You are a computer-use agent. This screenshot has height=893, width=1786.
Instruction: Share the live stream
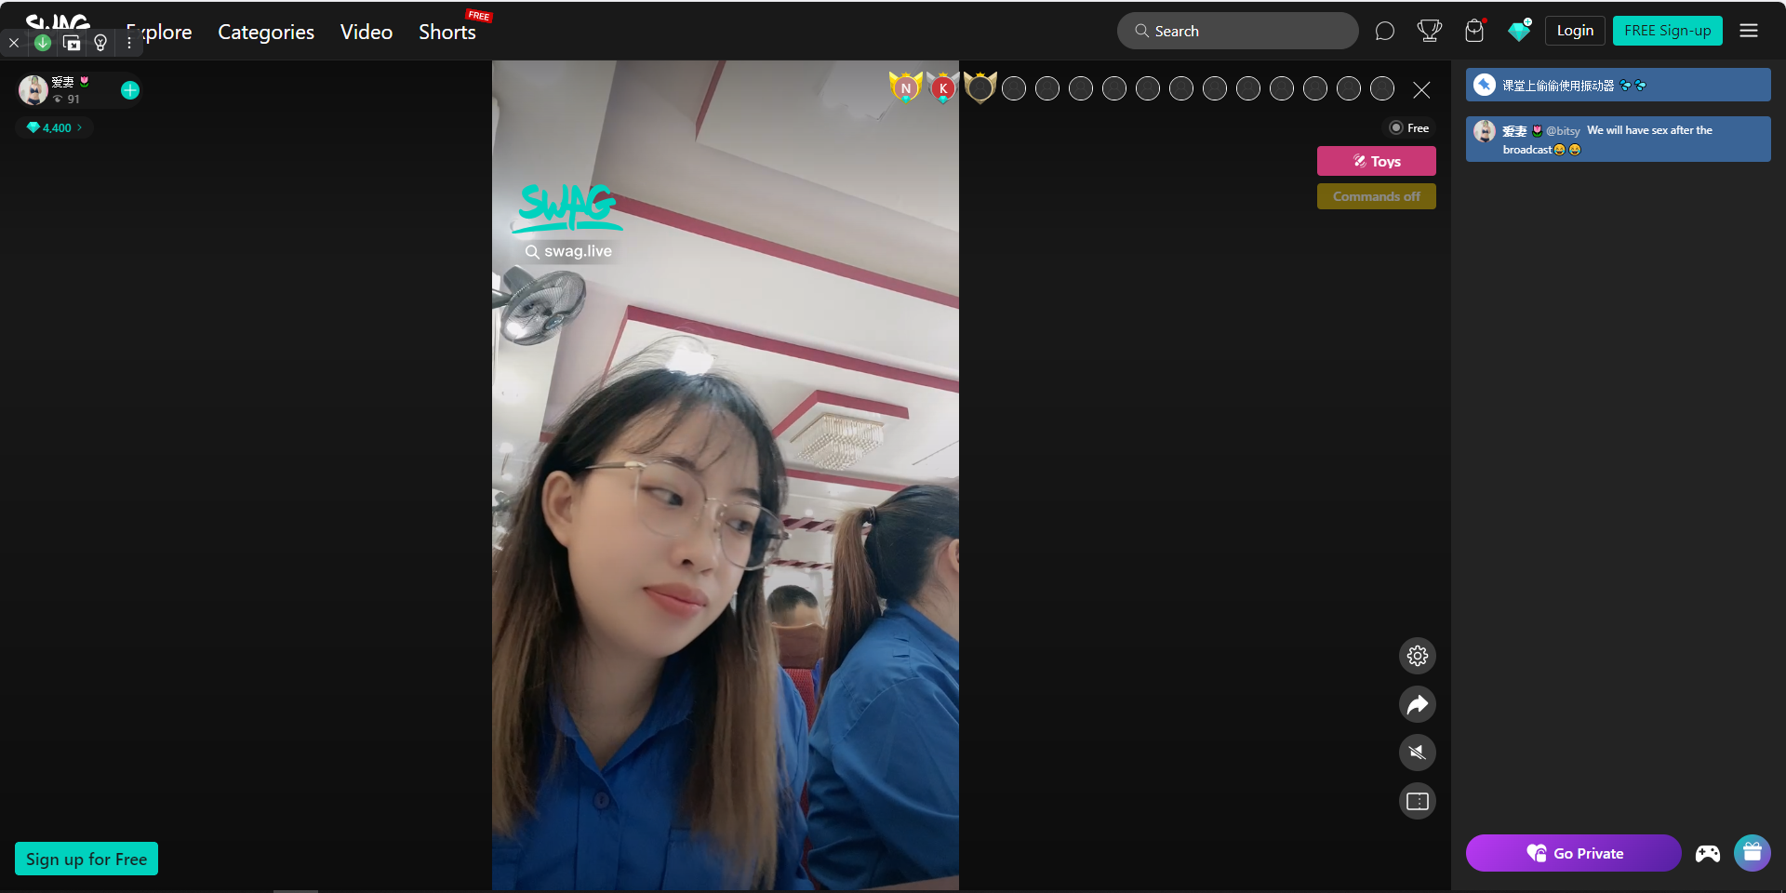pyautogui.click(x=1417, y=704)
